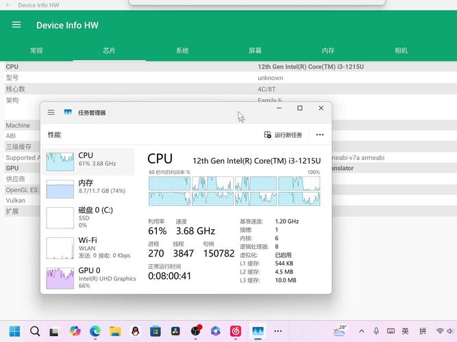Maximize the Task Manager window

click(x=299, y=108)
